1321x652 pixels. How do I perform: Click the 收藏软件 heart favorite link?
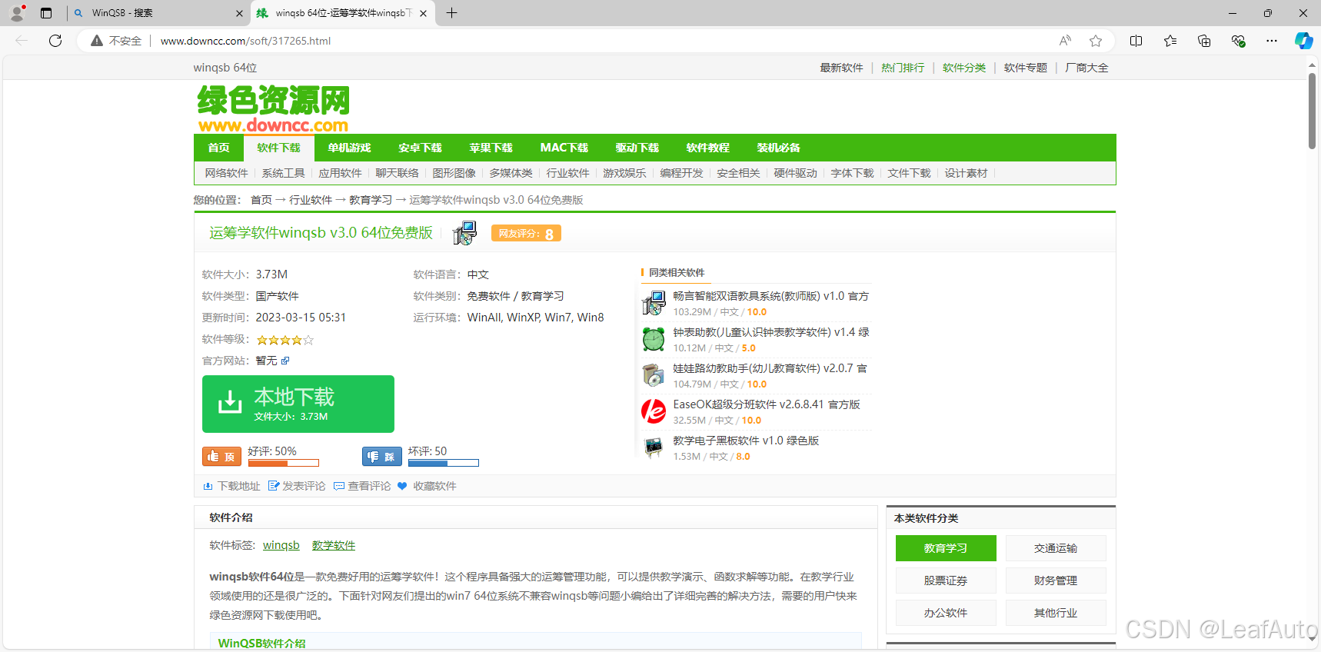click(427, 486)
